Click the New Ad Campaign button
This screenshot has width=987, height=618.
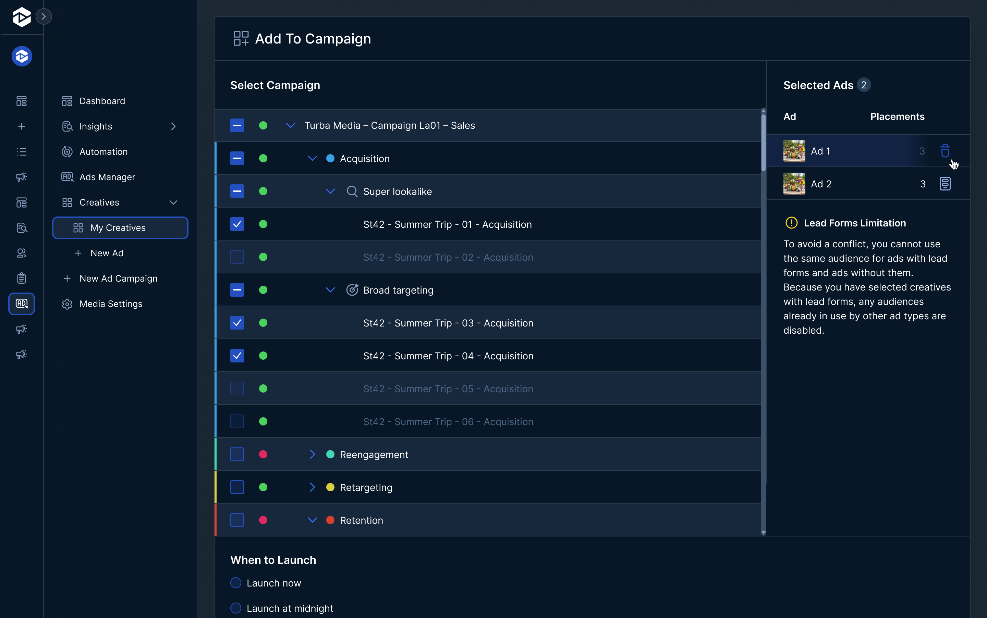(118, 279)
